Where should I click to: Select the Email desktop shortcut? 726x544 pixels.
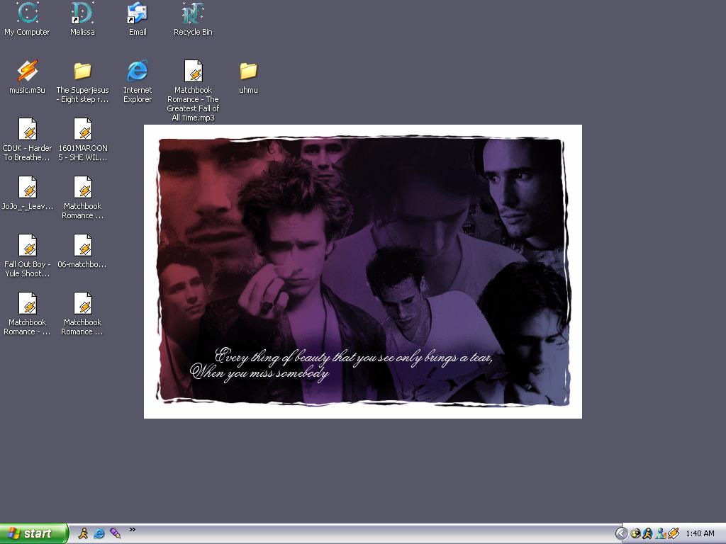[138, 13]
